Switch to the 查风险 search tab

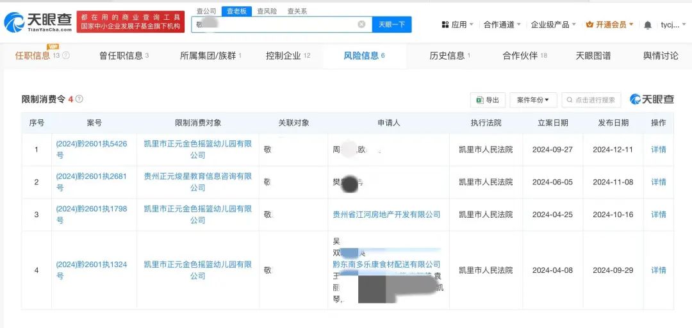tap(267, 11)
